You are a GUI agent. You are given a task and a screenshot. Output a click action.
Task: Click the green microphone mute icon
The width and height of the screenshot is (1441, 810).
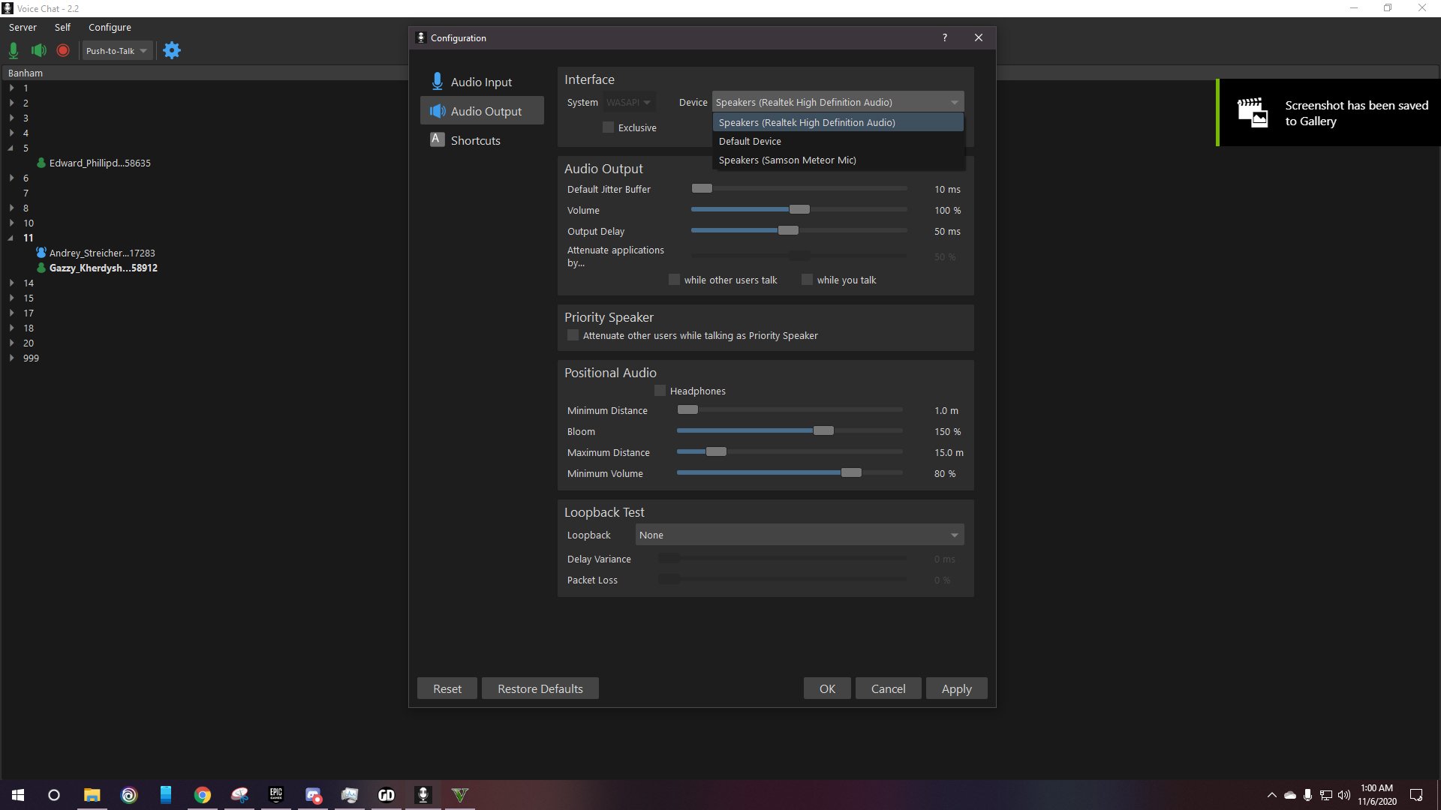click(x=14, y=50)
